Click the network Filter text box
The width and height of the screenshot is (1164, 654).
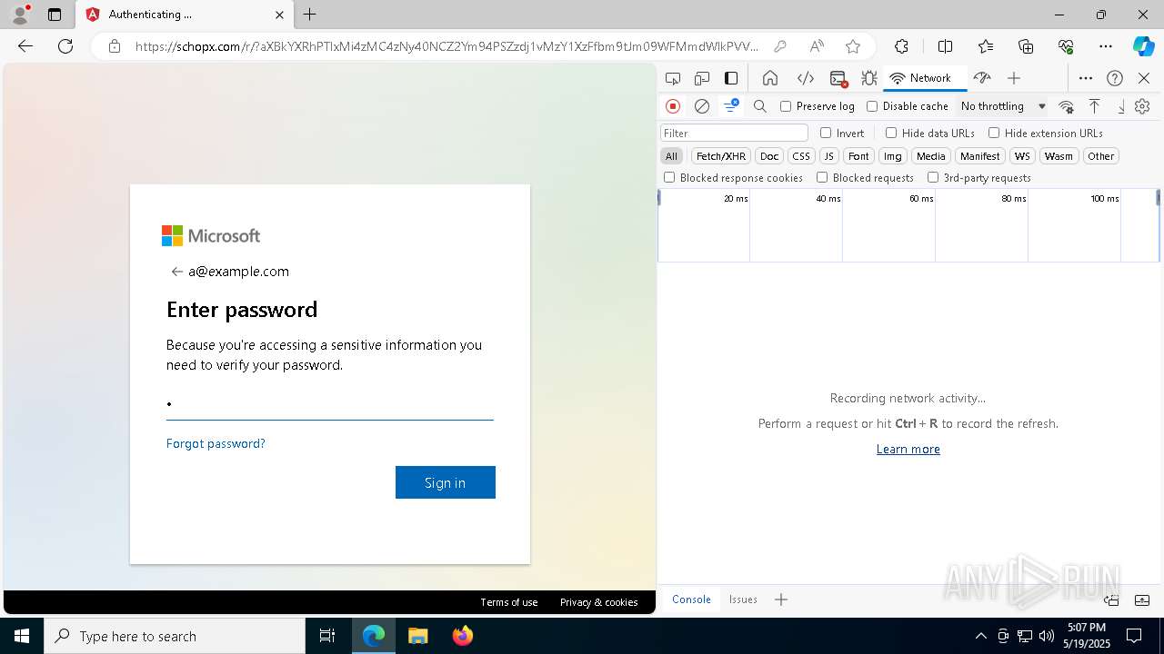click(735, 133)
